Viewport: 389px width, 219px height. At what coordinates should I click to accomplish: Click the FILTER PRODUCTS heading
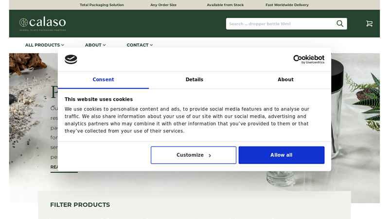(80, 205)
